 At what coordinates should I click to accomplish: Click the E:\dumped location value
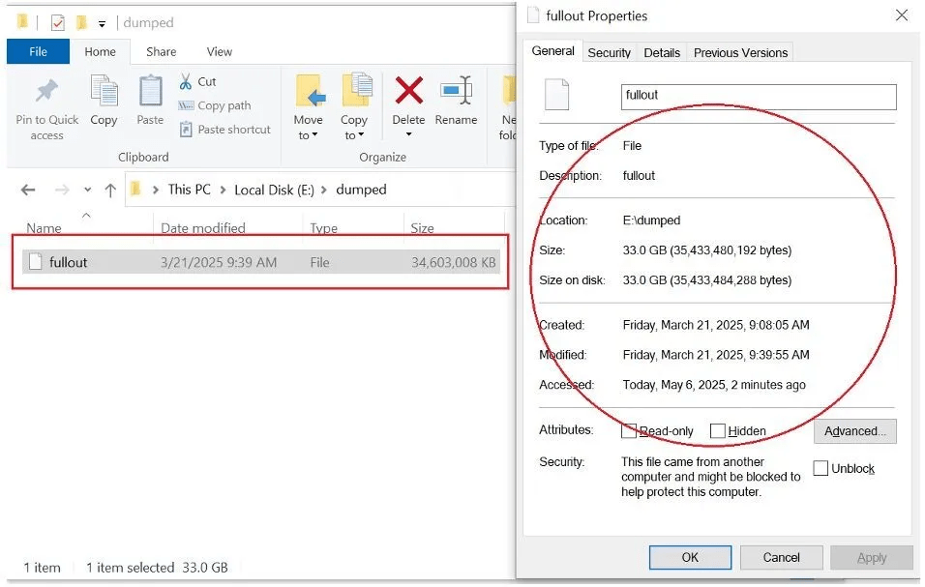651,220
